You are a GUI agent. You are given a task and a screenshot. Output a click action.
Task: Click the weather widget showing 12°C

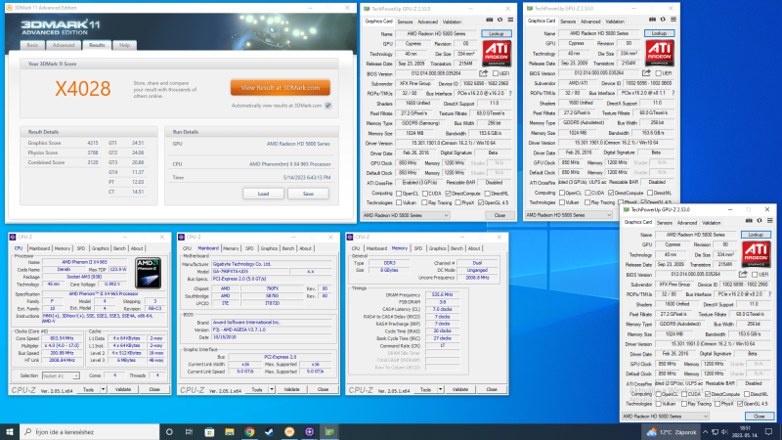673,431
